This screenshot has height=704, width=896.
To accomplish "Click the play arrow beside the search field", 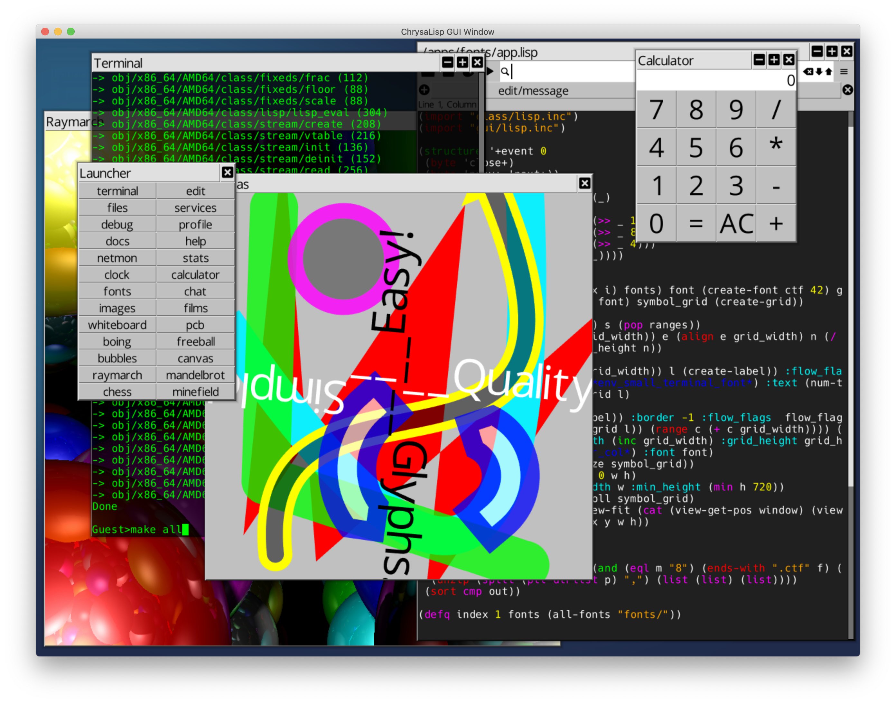I will (x=490, y=71).
